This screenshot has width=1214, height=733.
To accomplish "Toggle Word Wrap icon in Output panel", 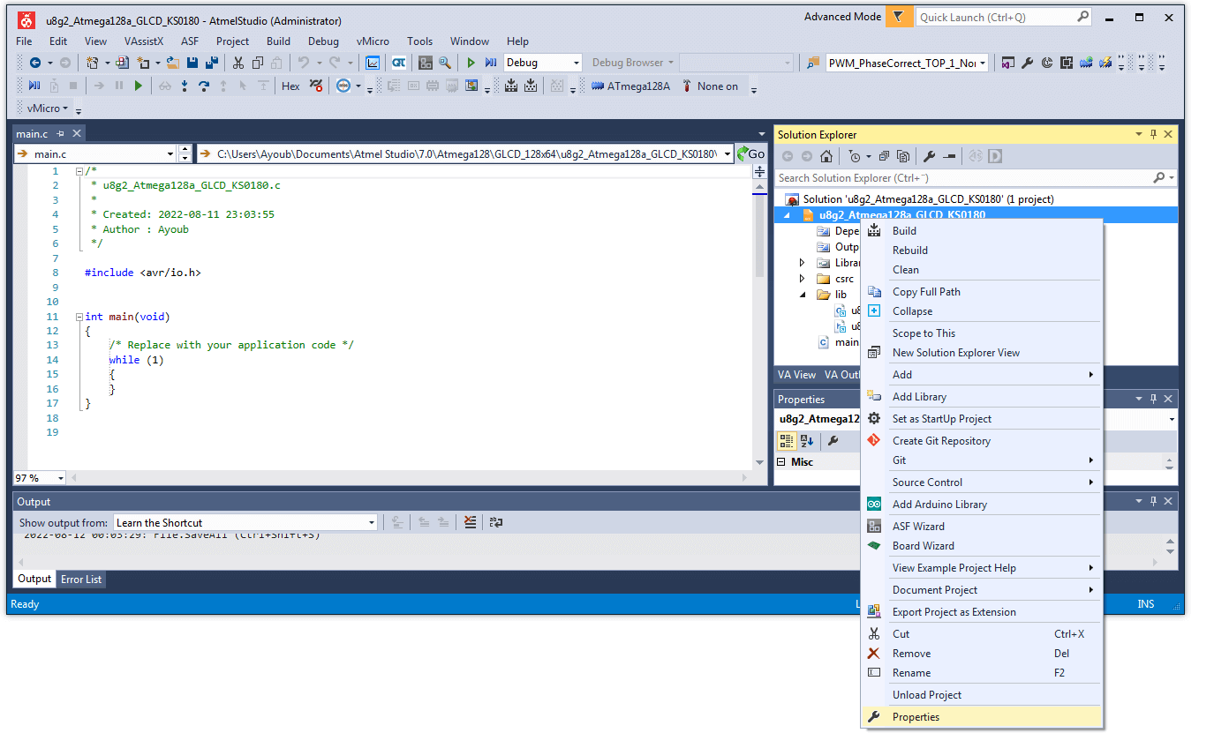I will pos(496,522).
